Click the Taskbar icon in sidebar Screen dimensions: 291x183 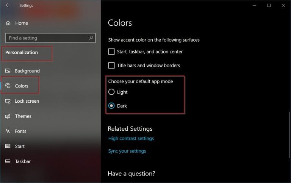click(8, 161)
